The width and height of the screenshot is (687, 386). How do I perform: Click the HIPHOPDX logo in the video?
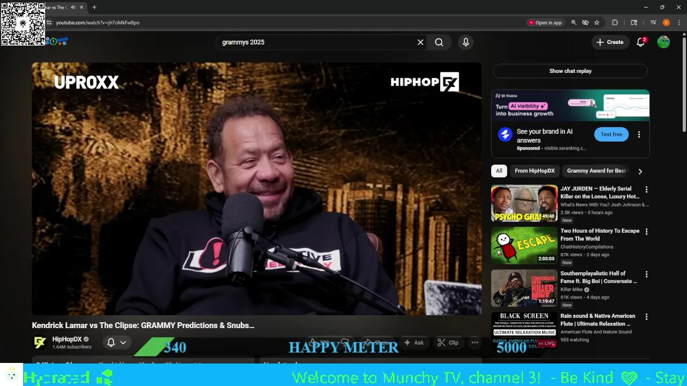425,82
